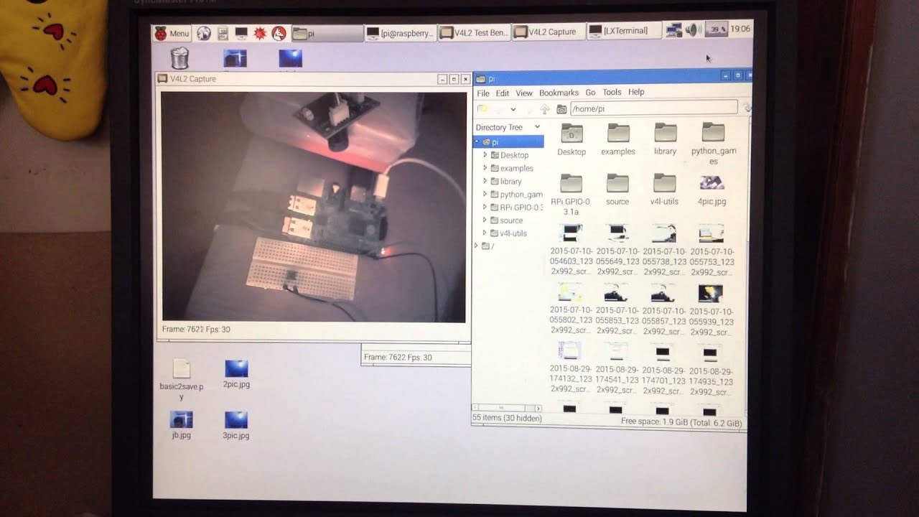Screen dimensions: 919x517
Task: Select python_games folder icon in file pane
Action: coord(713,132)
